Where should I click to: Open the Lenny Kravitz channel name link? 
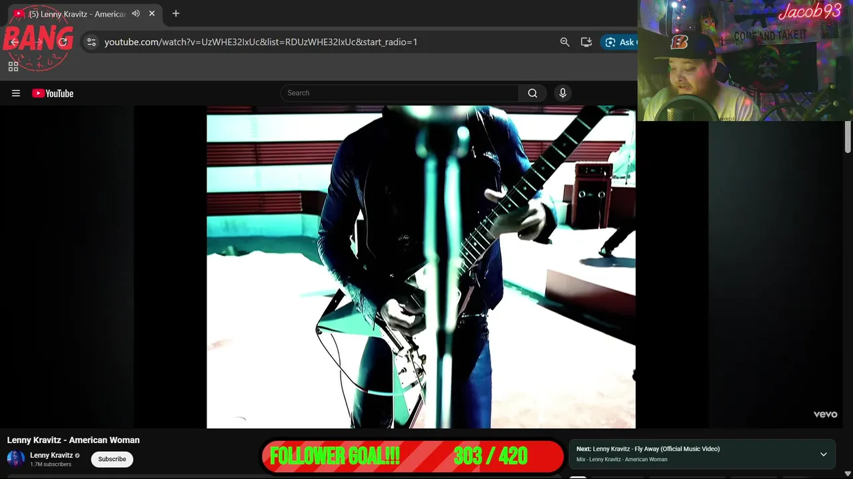click(x=51, y=455)
